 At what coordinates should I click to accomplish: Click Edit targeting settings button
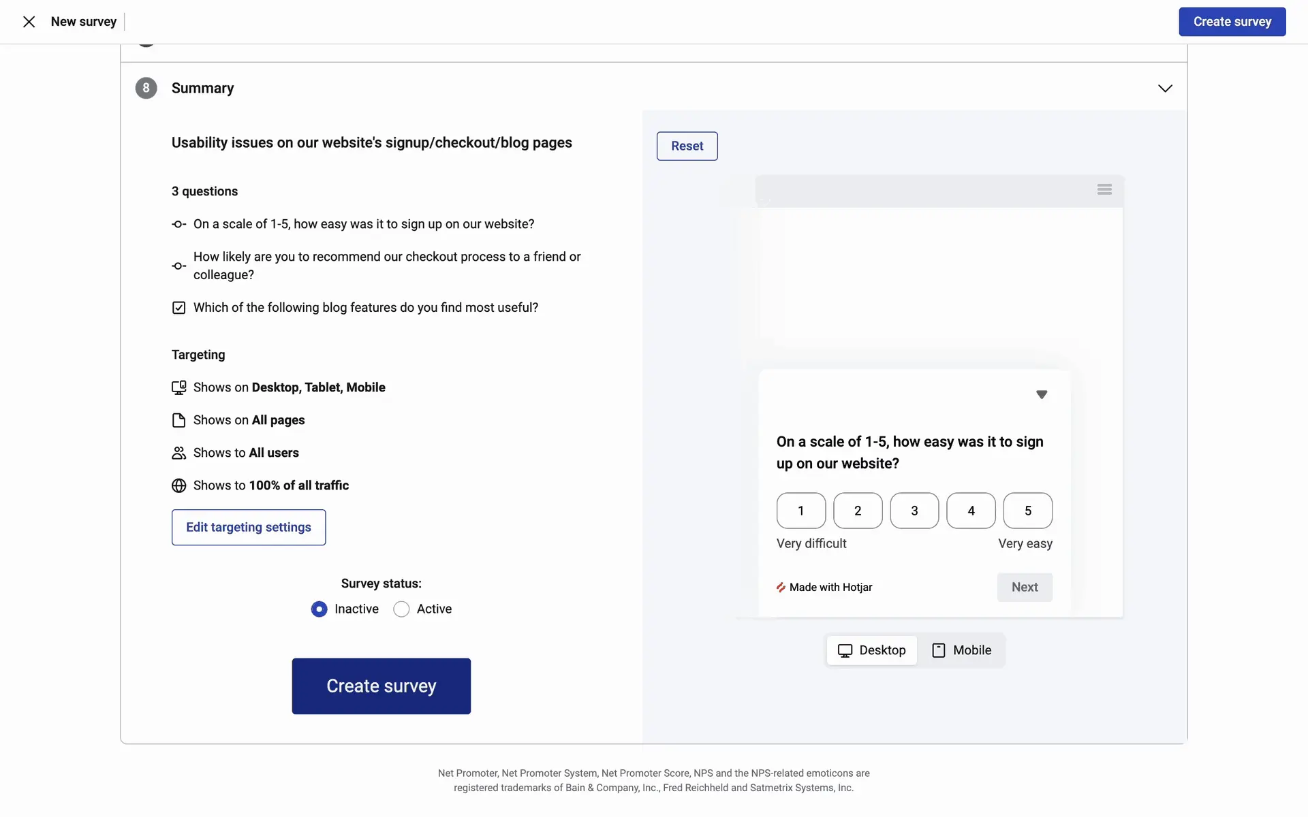tap(249, 528)
